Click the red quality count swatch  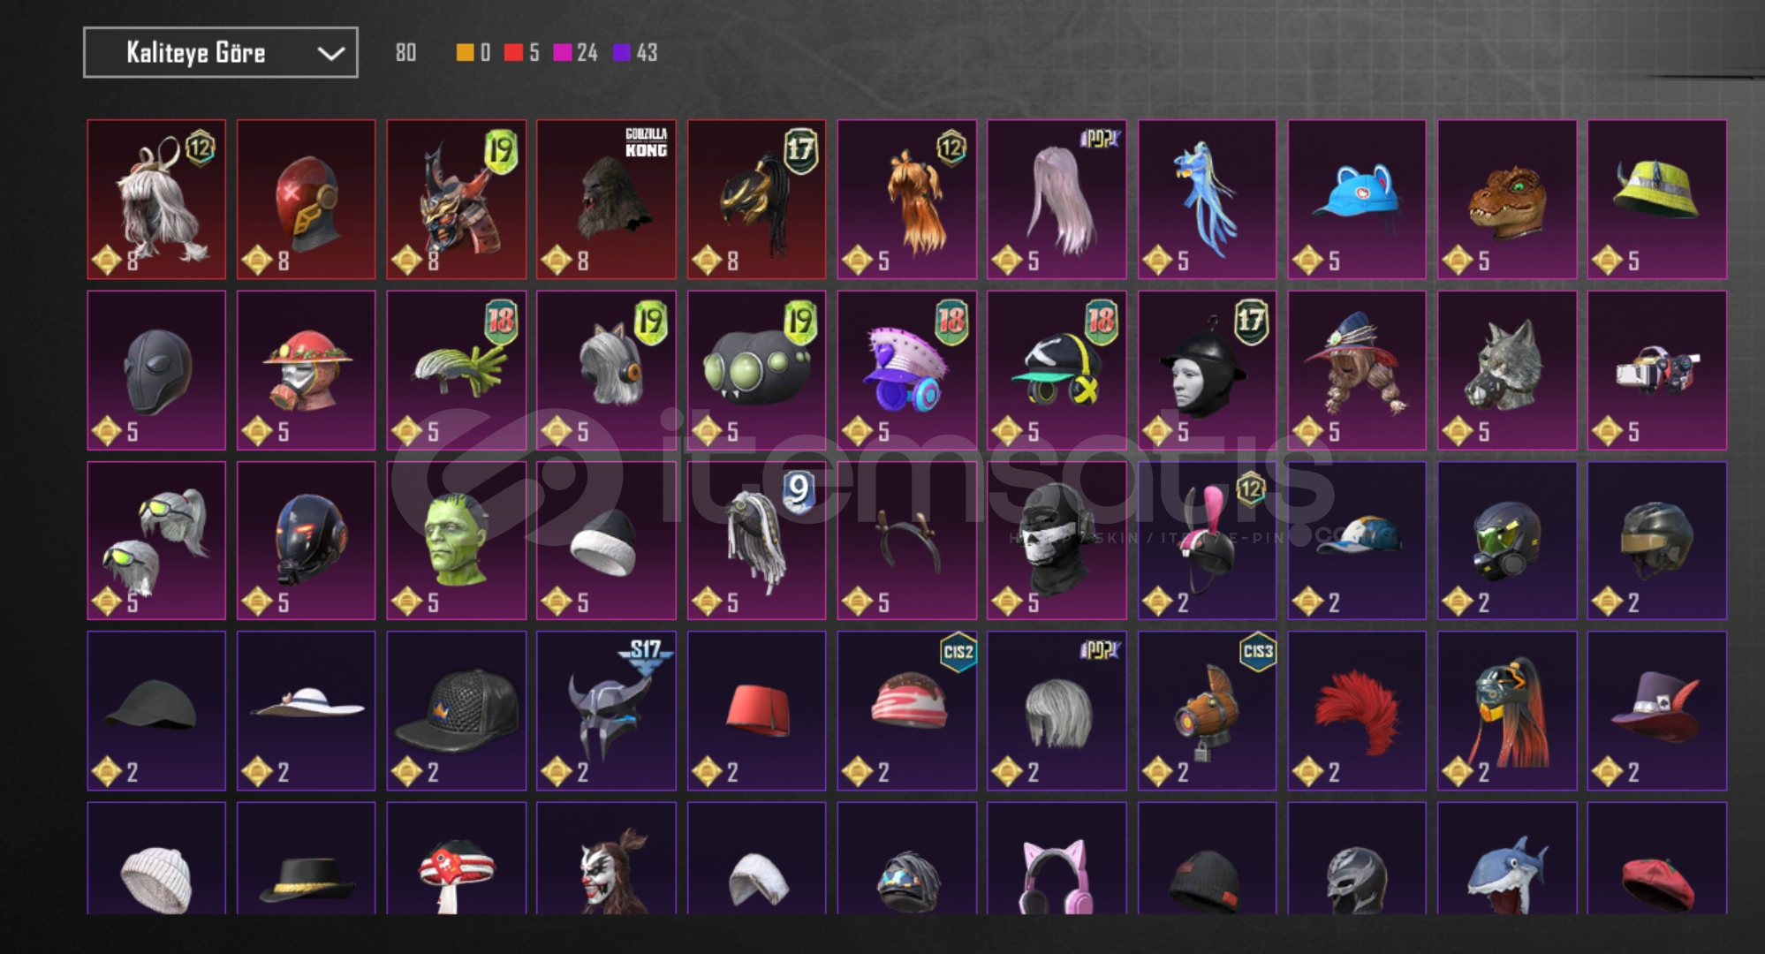click(x=513, y=53)
